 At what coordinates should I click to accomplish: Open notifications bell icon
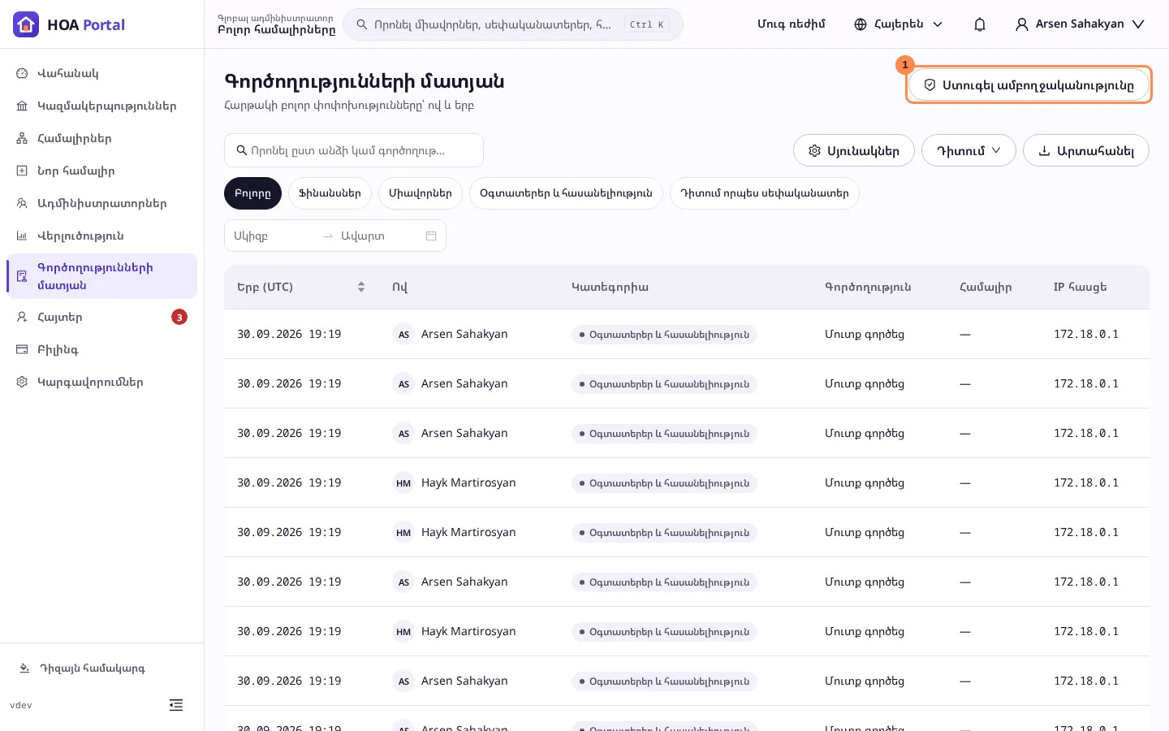tap(980, 24)
